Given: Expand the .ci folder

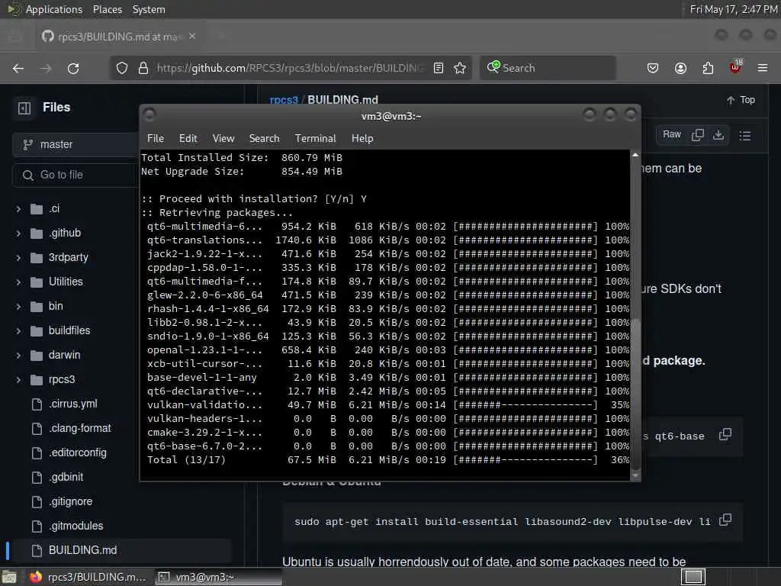Looking at the screenshot, I should point(18,209).
